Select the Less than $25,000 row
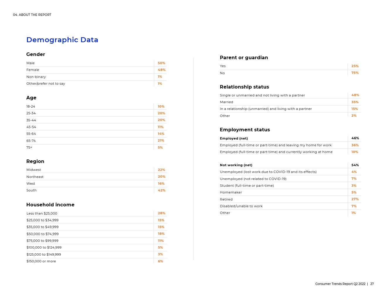The width and height of the screenshot is (387, 299). tap(96, 213)
